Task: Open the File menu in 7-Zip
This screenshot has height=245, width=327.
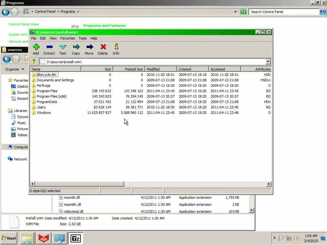Action: tap(34, 38)
